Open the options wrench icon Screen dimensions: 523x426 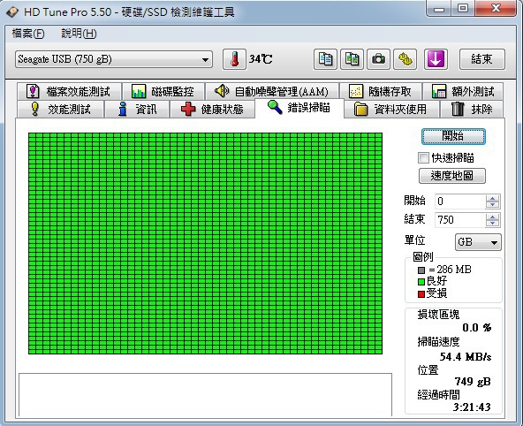(405, 59)
